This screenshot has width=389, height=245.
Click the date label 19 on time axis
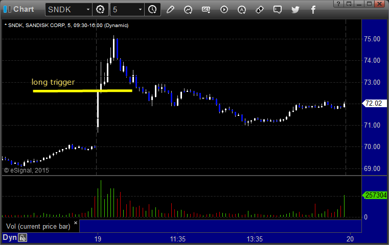click(98, 239)
